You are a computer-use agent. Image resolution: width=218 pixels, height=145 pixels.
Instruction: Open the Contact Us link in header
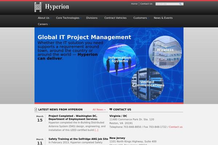pyautogui.click(x=146, y=4)
